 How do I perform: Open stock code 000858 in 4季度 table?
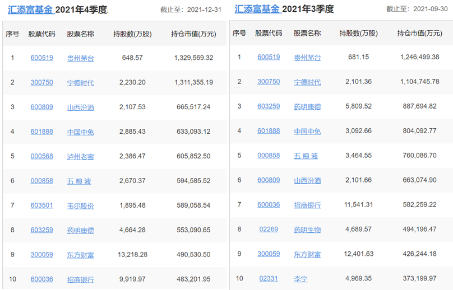click(42, 181)
